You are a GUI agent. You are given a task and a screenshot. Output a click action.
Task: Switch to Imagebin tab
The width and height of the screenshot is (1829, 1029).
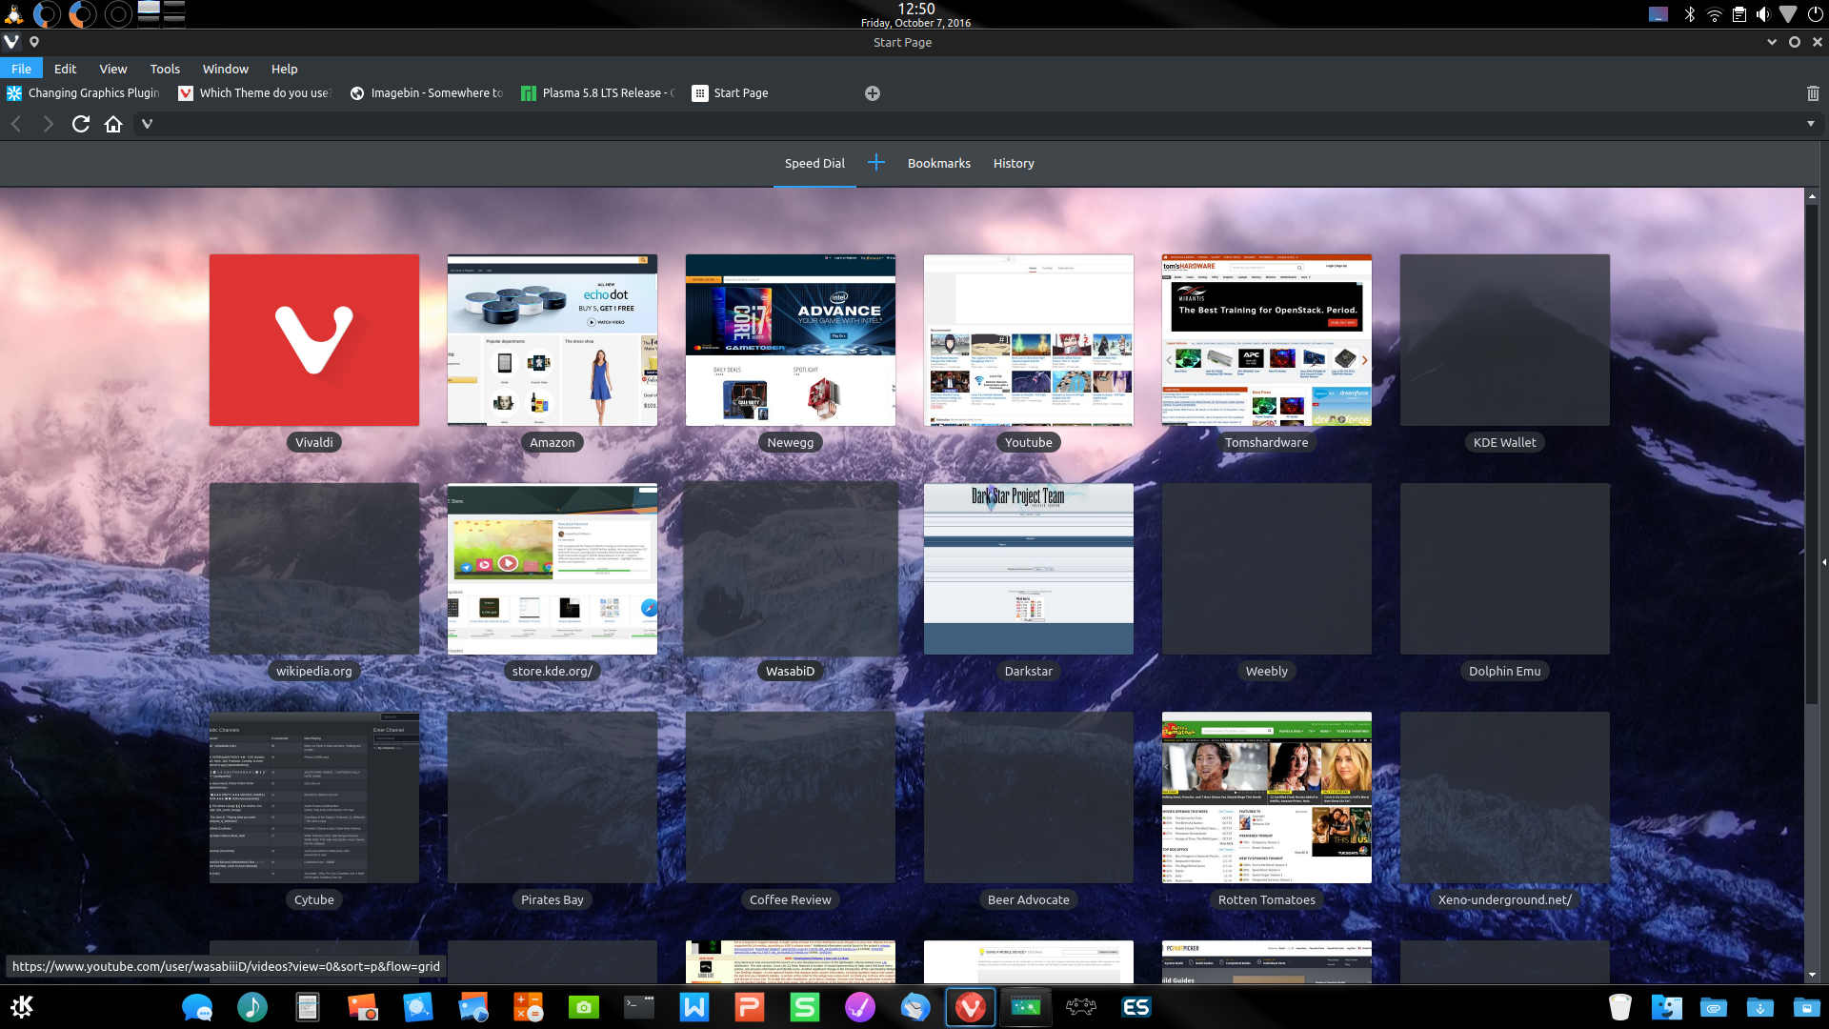coord(427,93)
